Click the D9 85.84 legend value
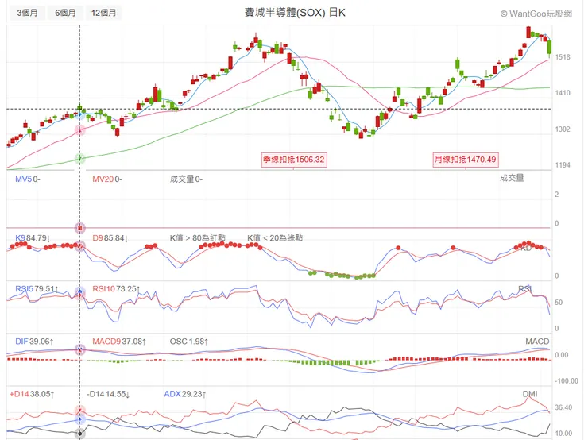The width and height of the screenshot is (588, 440). pos(110,238)
